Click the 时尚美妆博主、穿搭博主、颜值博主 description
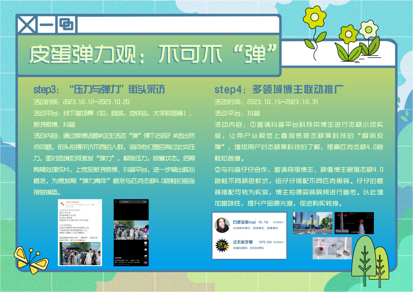413x292 pixels. click(x=255, y=228)
